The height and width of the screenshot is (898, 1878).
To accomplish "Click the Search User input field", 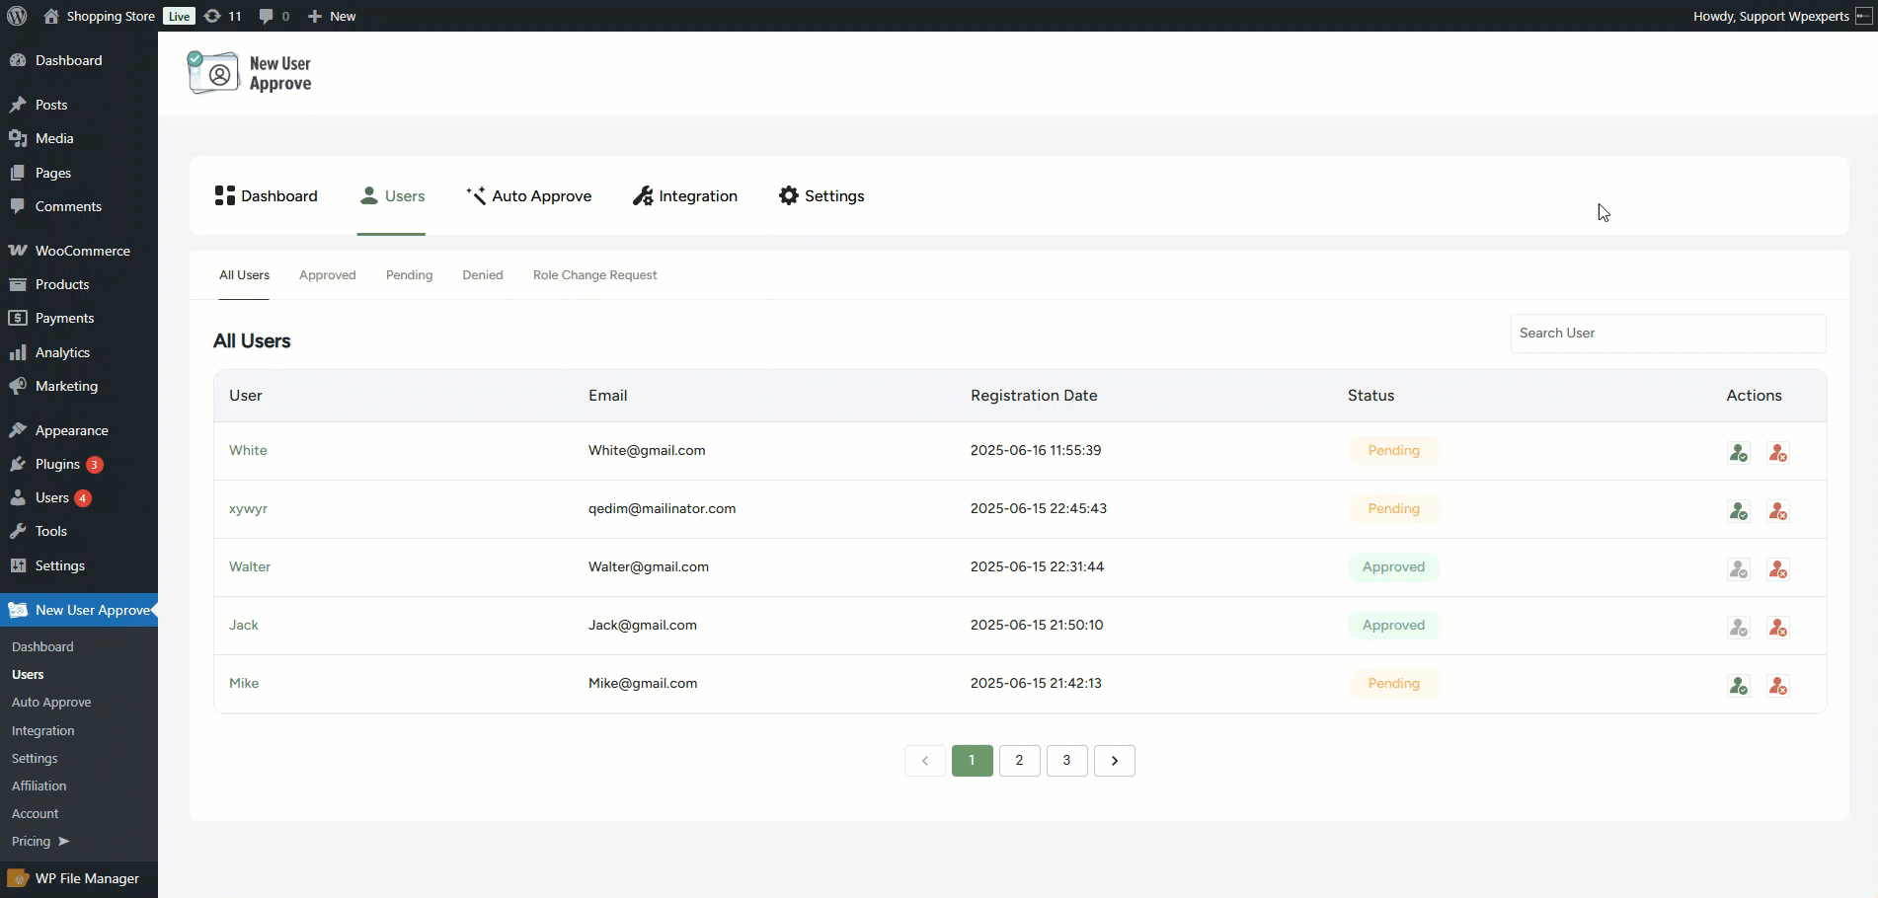I will pos(1667,334).
